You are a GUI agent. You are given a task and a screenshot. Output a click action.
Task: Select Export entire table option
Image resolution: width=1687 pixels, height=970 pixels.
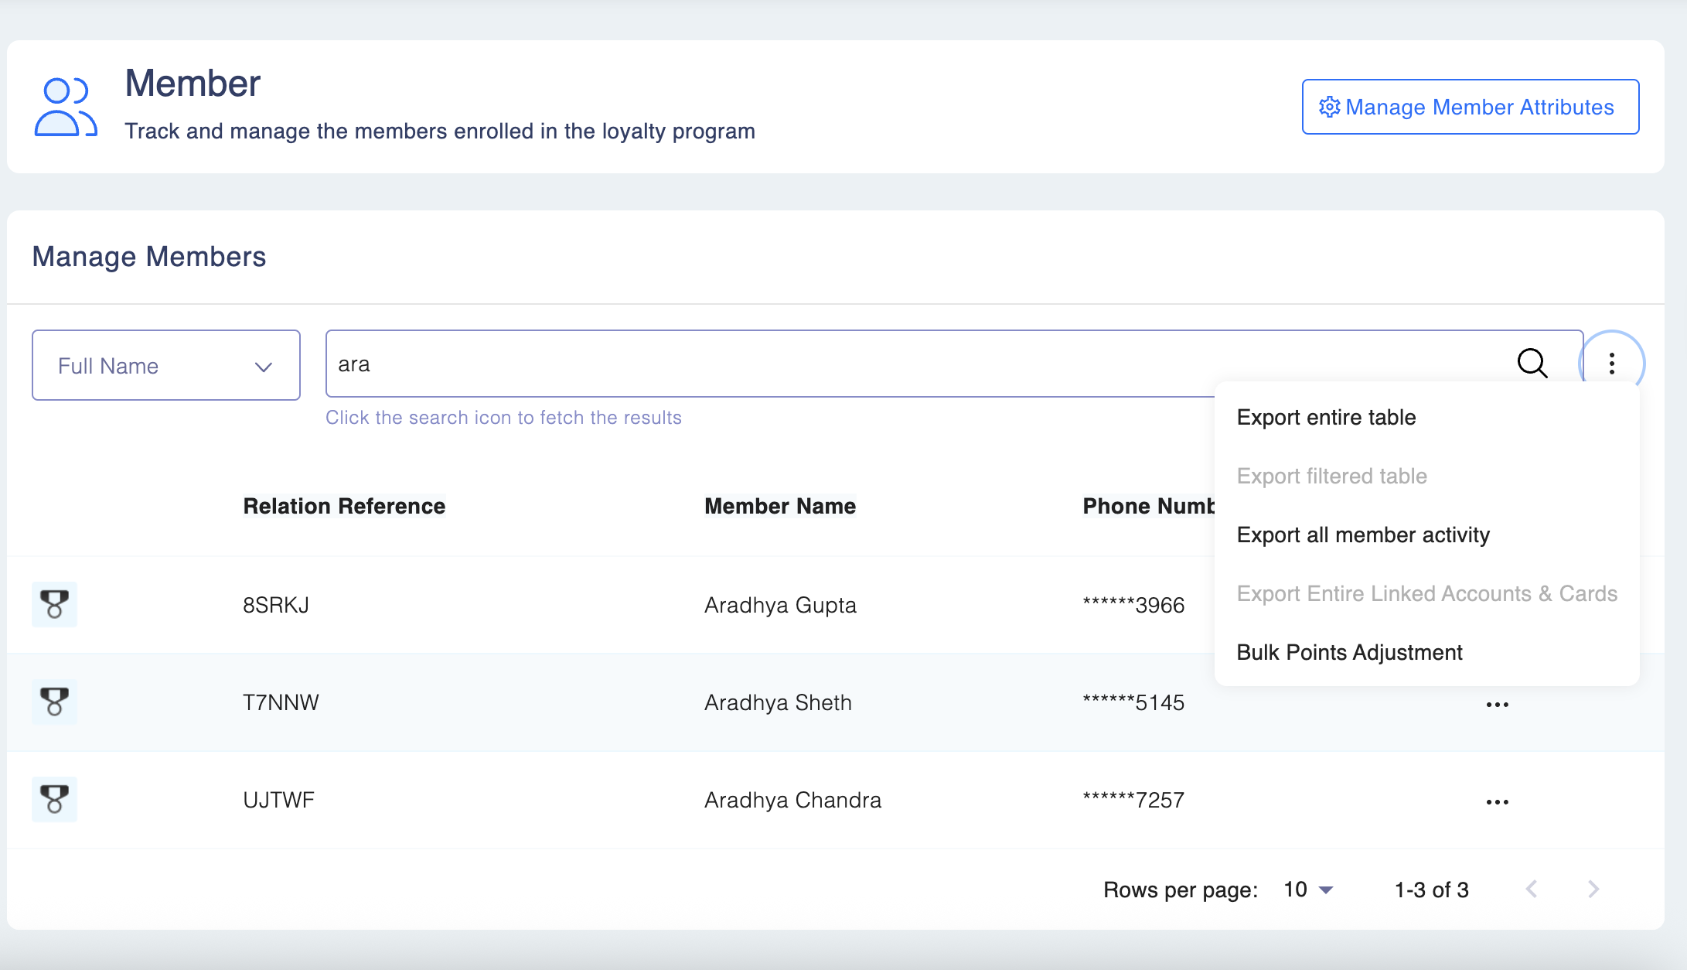[1326, 417]
